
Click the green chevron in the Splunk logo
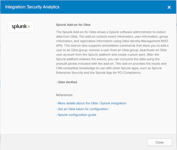coord(28,27)
